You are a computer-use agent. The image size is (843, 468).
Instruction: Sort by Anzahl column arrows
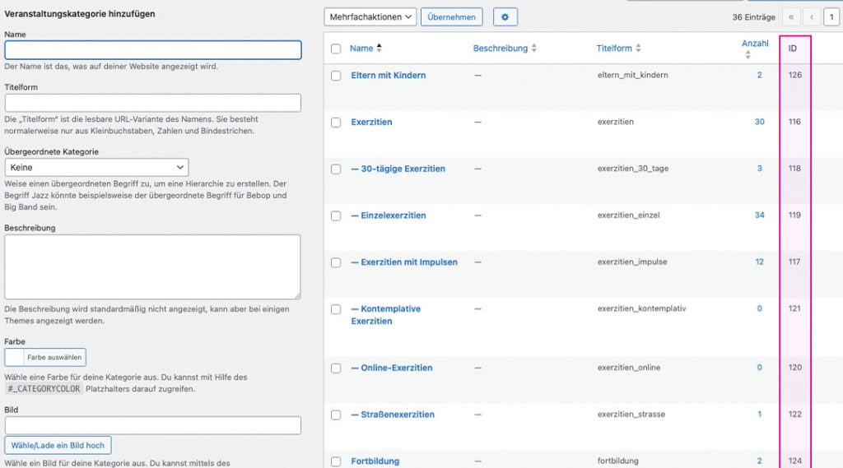tap(748, 55)
